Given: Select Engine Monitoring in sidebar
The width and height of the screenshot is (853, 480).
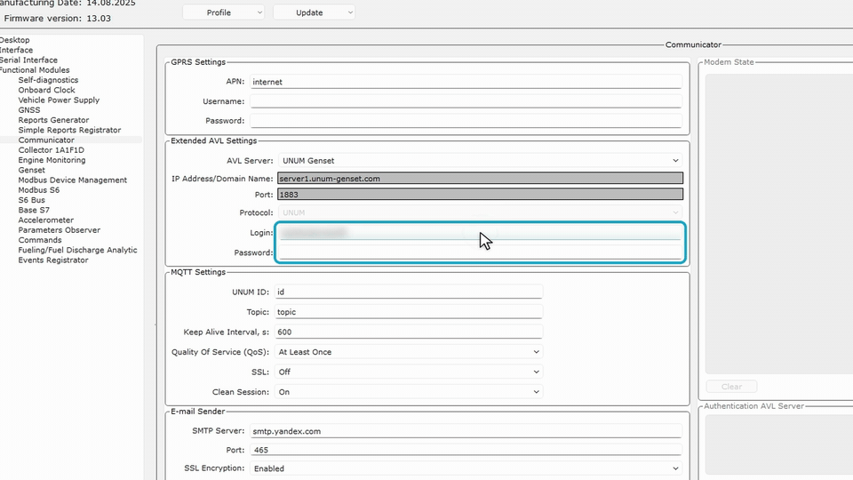Looking at the screenshot, I should click(x=52, y=160).
